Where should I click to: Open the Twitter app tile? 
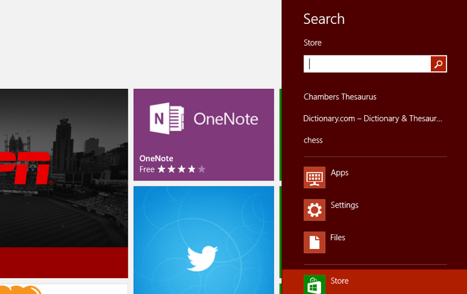coord(204,240)
